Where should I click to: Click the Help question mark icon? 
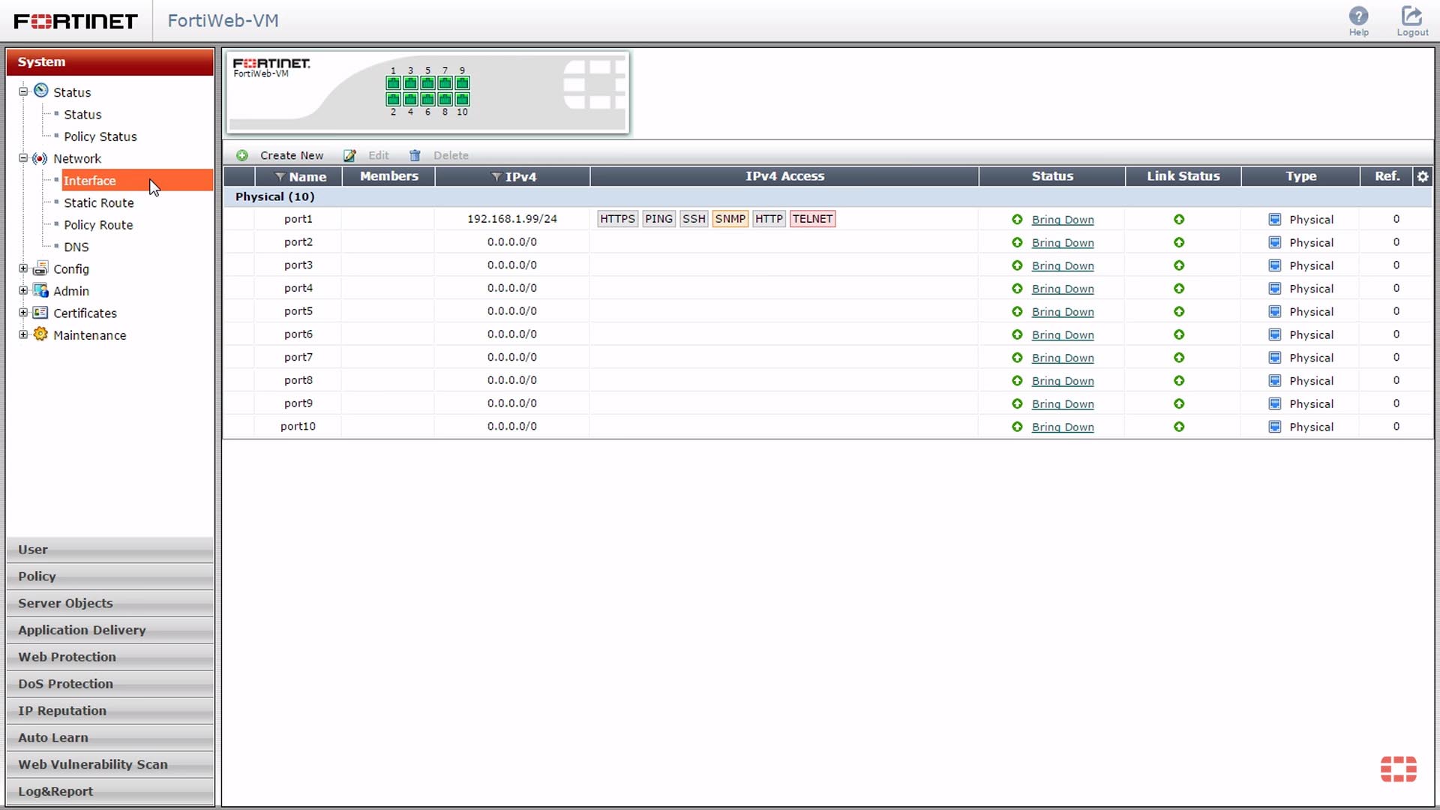click(1358, 16)
